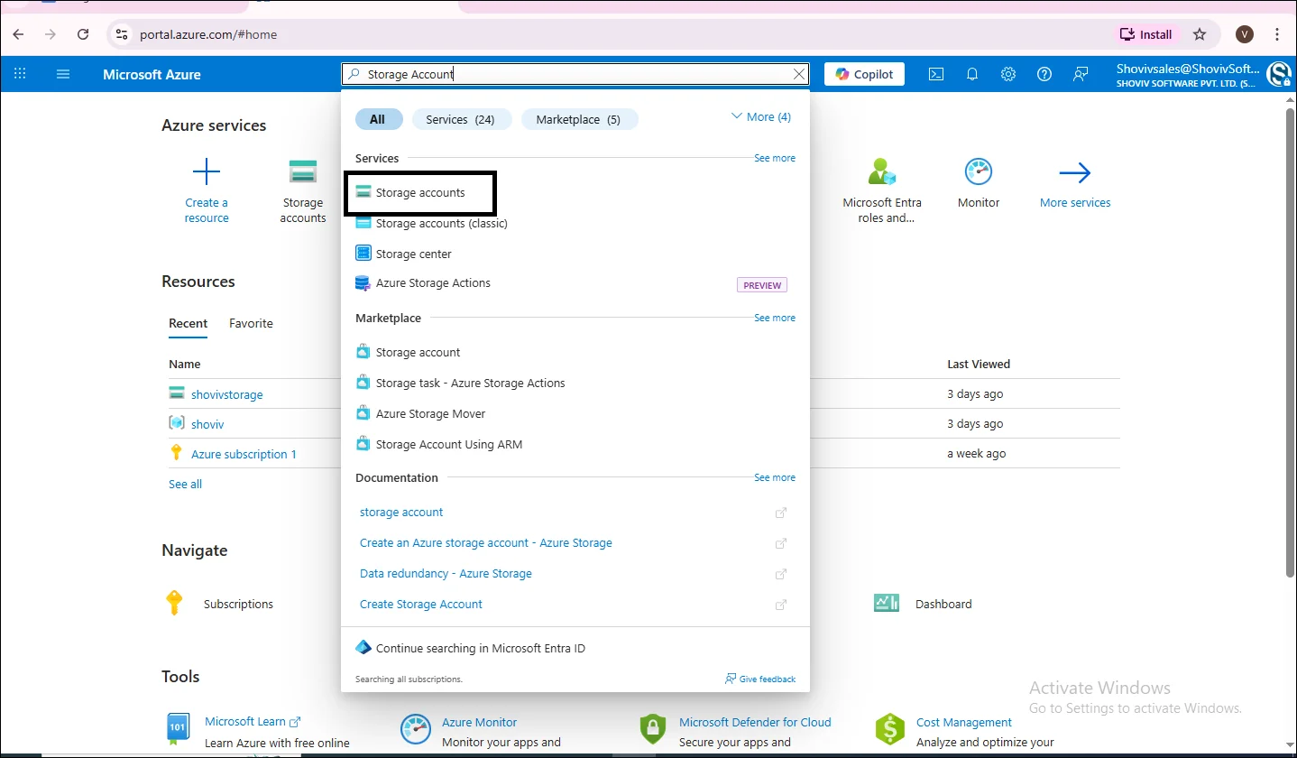Open Create Storage Account doc link
Viewport: 1297px width, 758px height.
(421, 605)
